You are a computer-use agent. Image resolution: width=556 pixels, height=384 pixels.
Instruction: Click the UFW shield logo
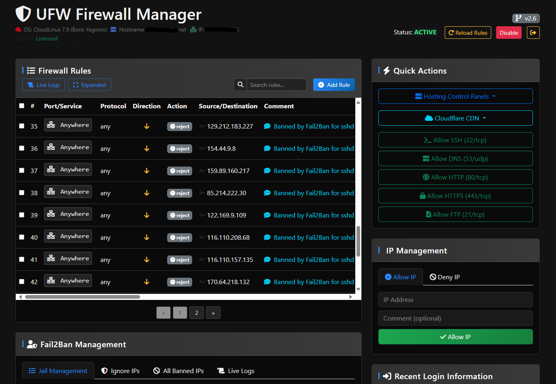[23, 14]
